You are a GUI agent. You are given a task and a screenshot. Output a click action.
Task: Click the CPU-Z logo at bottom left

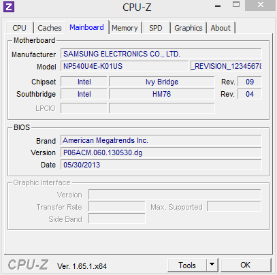point(28,265)
